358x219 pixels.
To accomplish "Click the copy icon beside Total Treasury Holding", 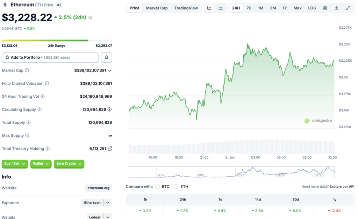I will (109, 148).
